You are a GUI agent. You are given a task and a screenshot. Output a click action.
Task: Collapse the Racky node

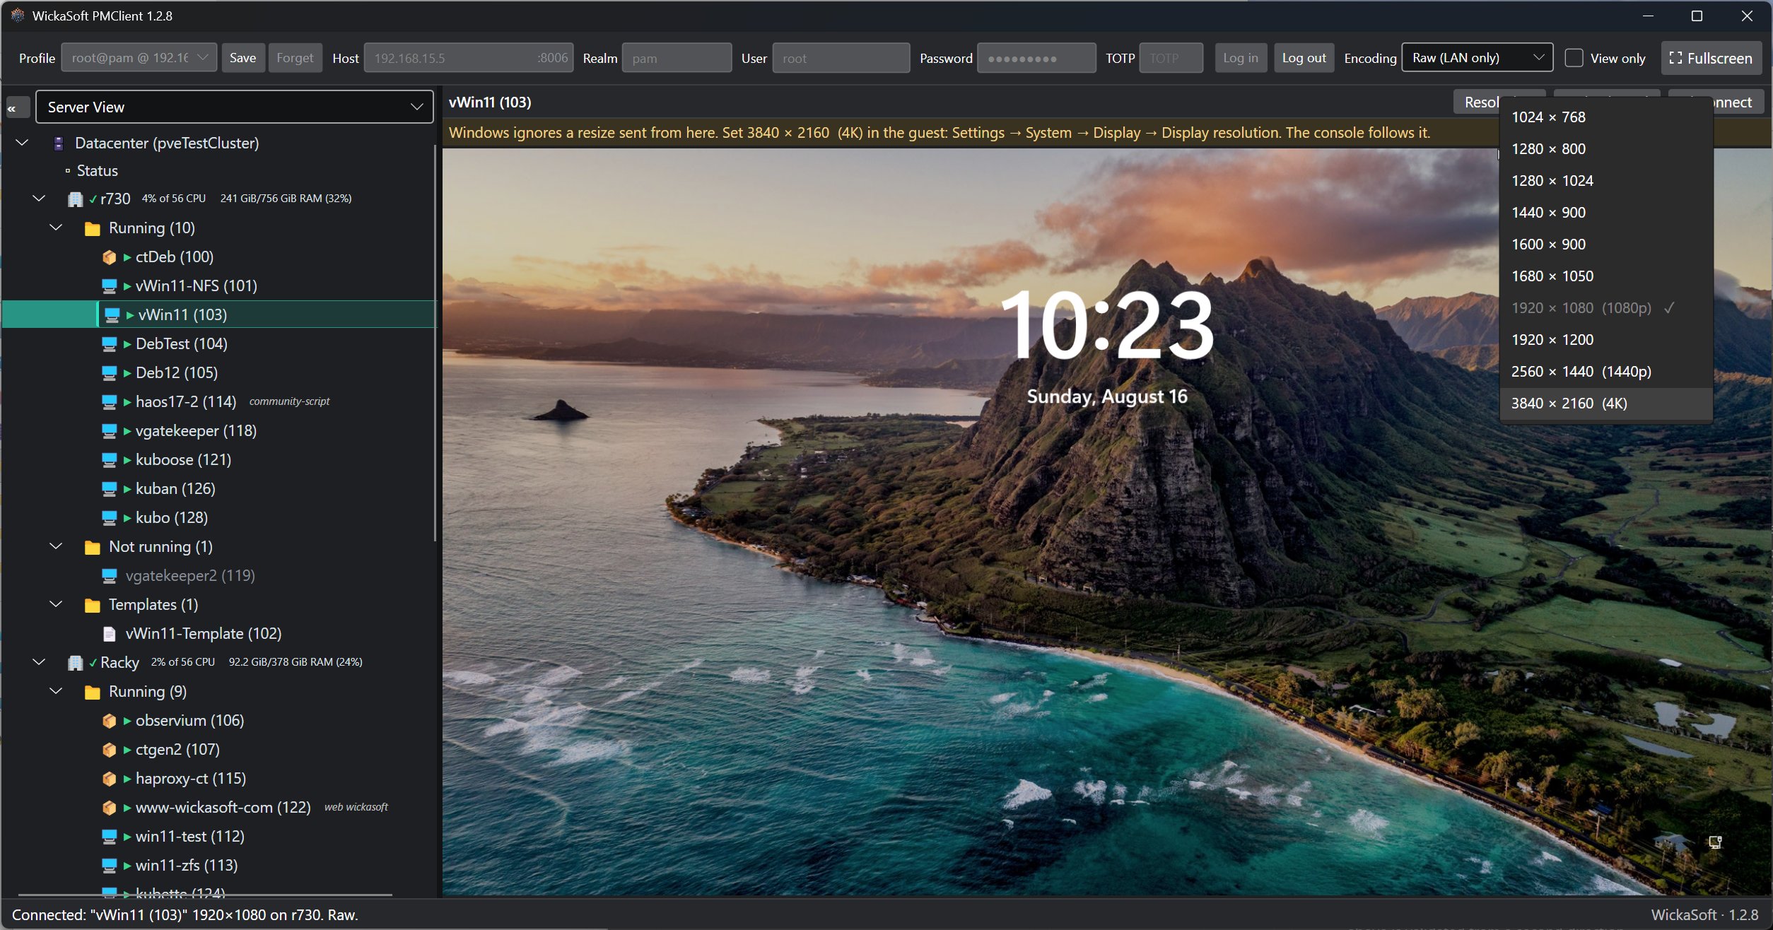(x=39, y=662)
